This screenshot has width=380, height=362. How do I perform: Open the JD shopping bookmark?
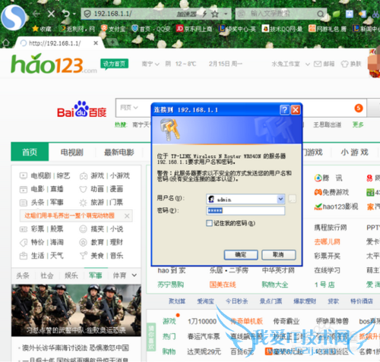coord(194,29)
